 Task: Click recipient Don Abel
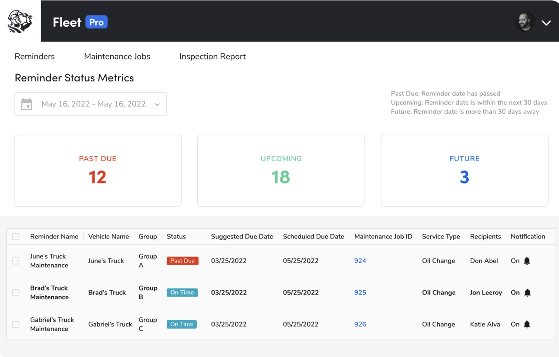[x=484, y=261]
